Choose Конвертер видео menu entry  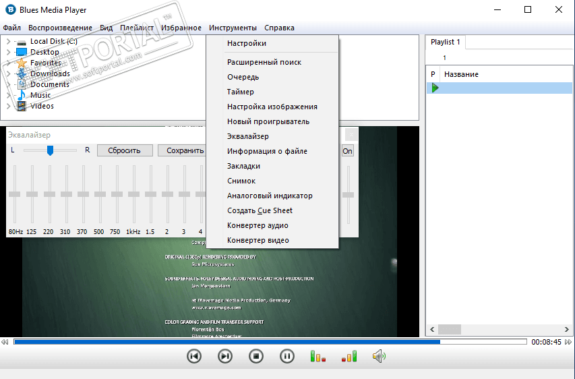(272, 240)
